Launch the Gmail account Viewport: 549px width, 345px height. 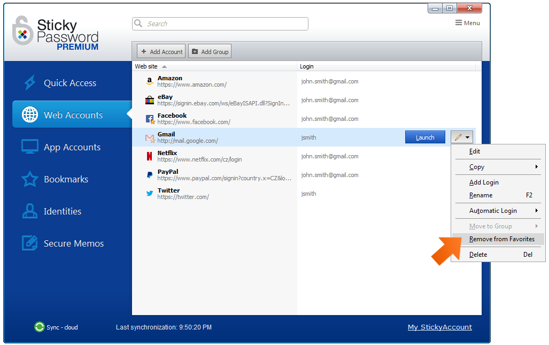[425, 137]
